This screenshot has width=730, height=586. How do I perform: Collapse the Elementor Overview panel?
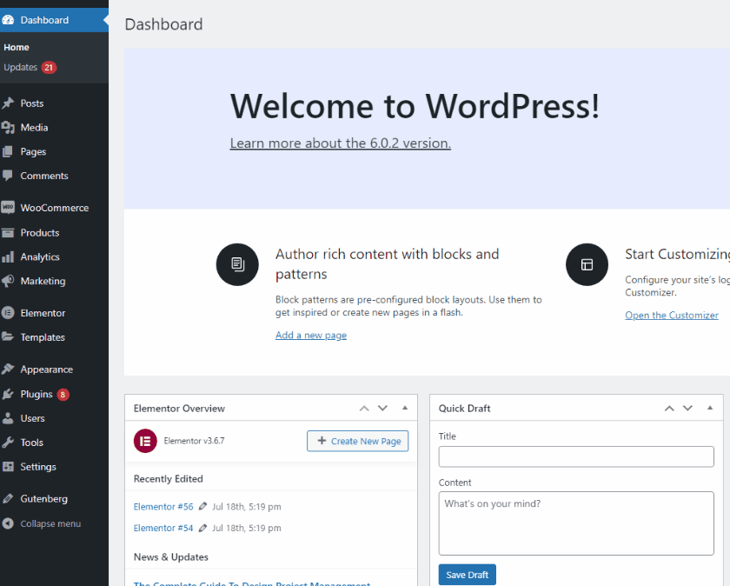point(405,408)
